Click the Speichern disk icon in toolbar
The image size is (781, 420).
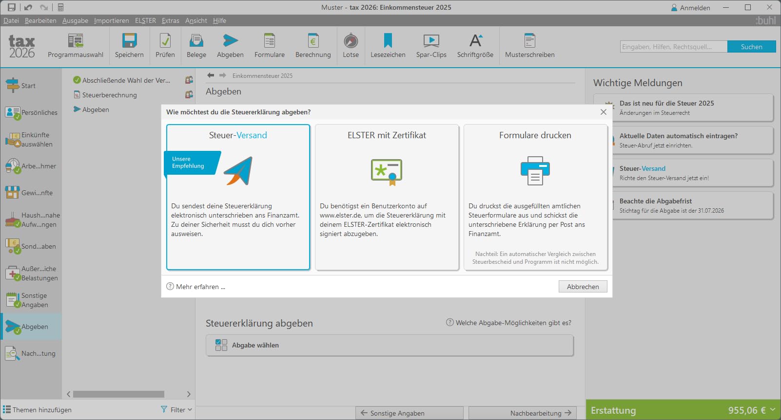point(129,41)
